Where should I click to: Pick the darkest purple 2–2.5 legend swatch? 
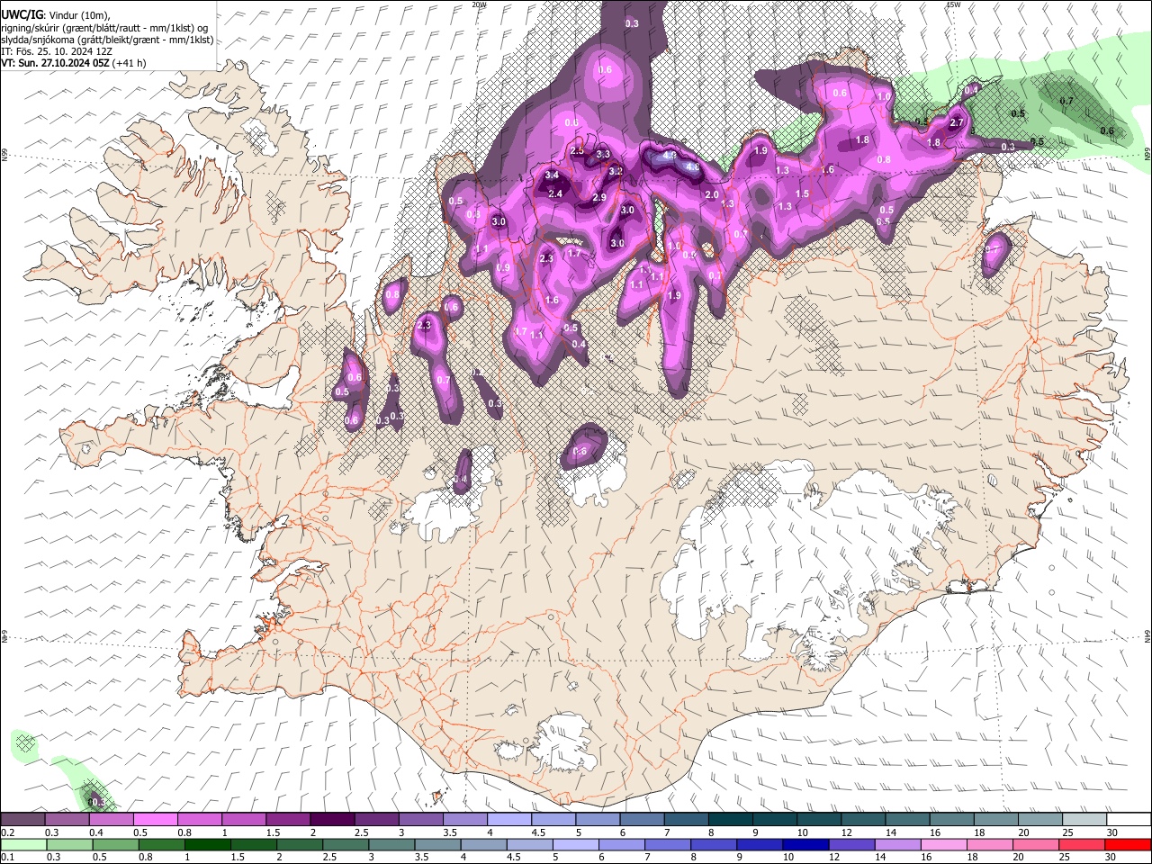332,820
